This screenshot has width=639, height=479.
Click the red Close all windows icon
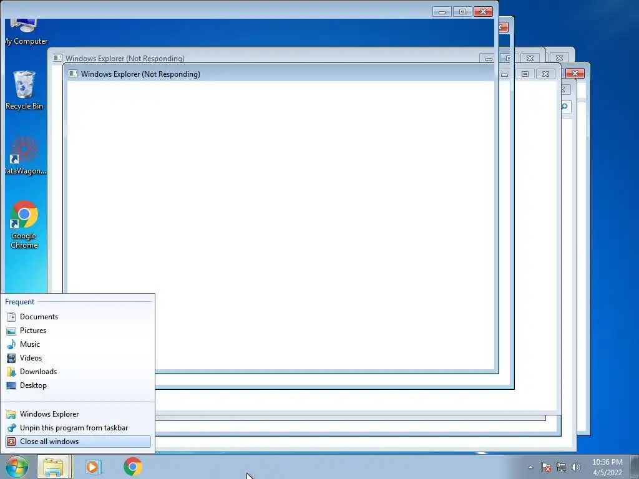[x=11, y=442]
